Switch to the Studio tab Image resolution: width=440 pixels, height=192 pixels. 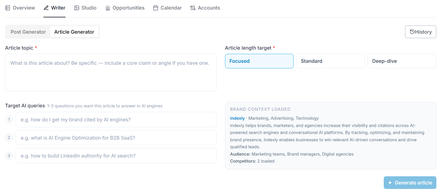coord(85,8)
